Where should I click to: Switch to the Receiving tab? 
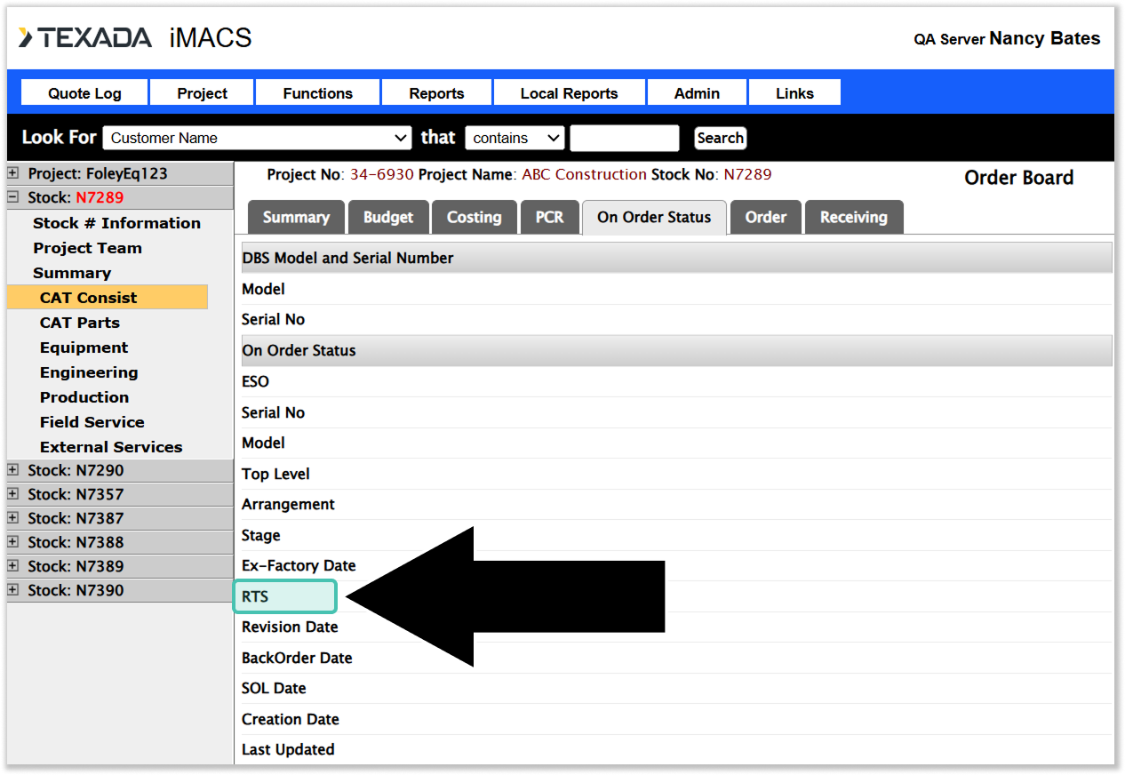[853, 217]
